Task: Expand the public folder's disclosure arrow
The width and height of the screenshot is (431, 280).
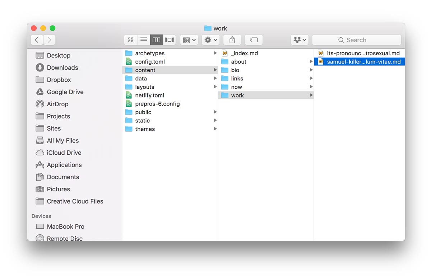Action: (x=215, y=112)
